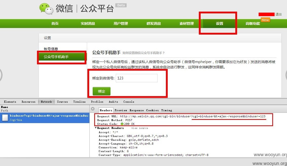287x166 pixels.
Task: Switch to the Profiles devtools tab
Action: [97, 102]
